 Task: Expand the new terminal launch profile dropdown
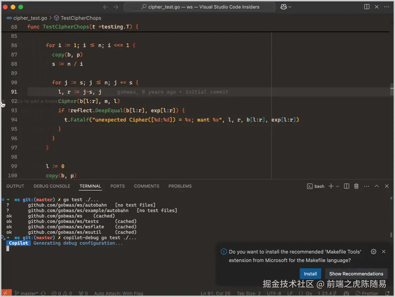pyautogui.click(x=338, y=186)
